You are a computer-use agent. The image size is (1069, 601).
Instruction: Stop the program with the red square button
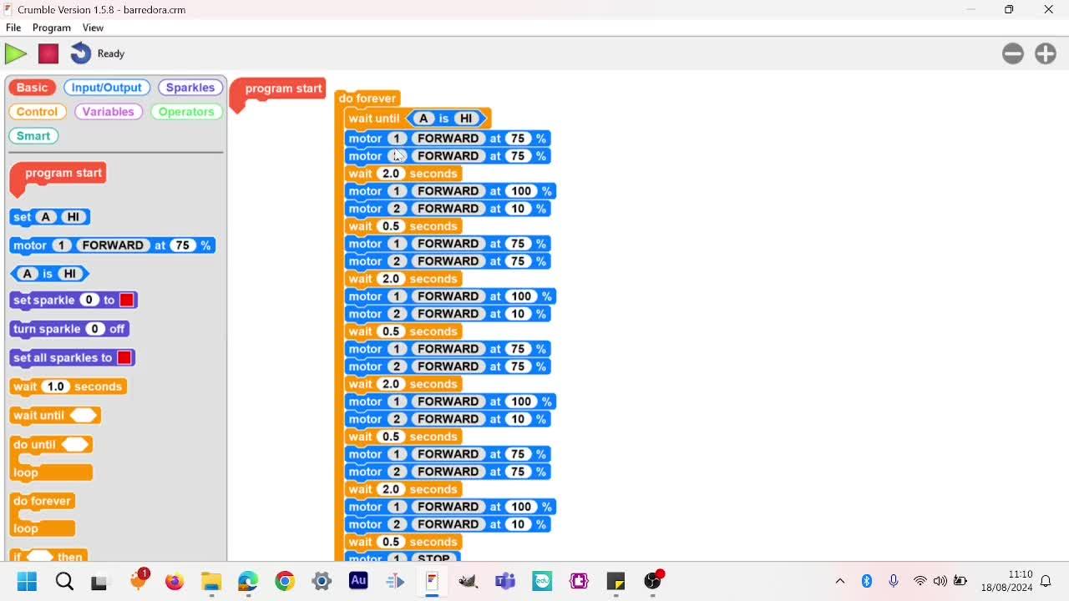(x=48, y=53)
